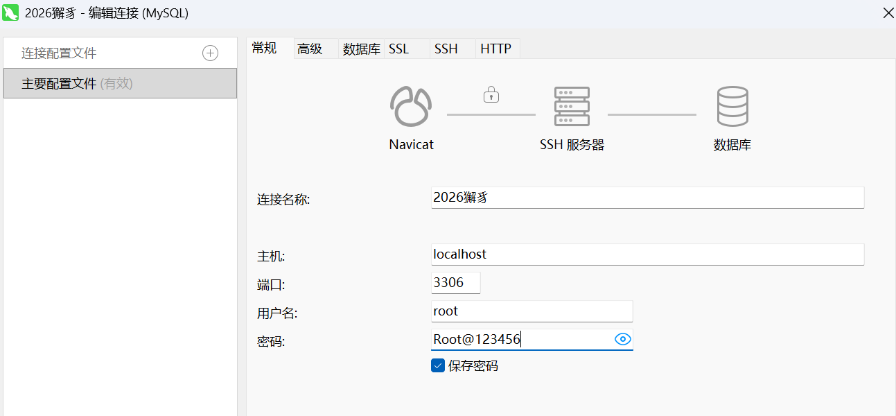
Task: Select 主要配置文件 (有效) profile row
Action: [x=120, y=83]
